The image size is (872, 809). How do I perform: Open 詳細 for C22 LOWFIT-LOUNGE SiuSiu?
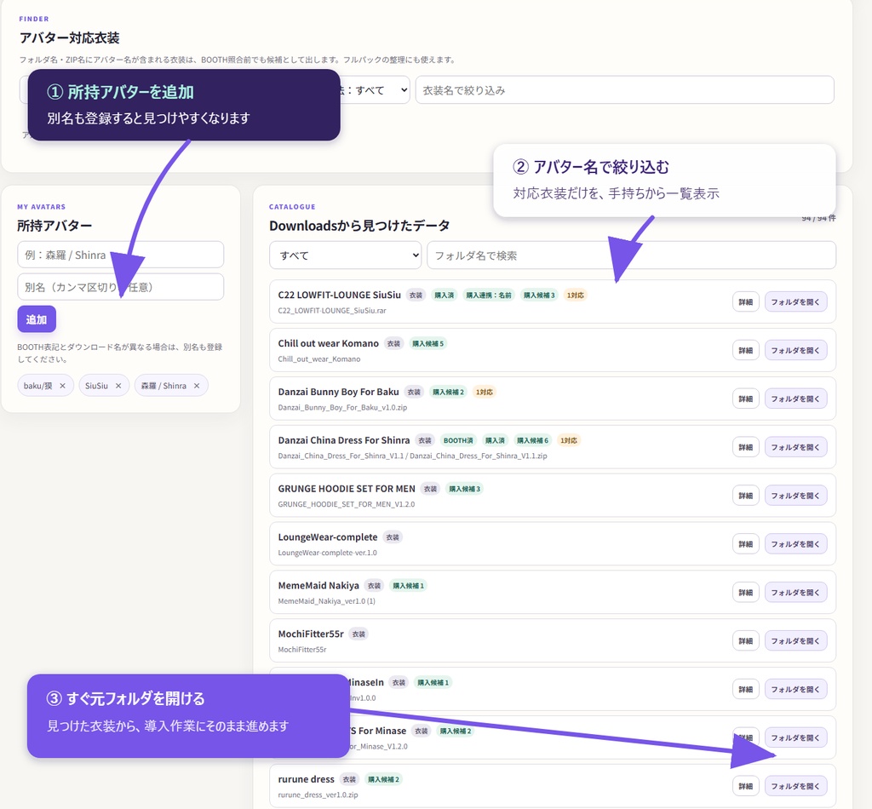[746, 302]
